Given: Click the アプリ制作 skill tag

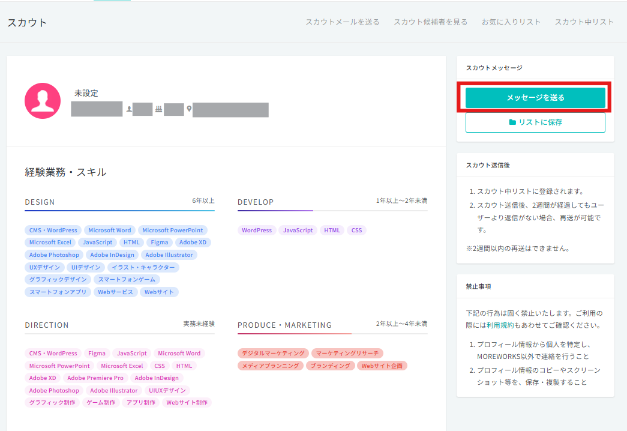Looking at the screenshot, I should pos(141,403).
